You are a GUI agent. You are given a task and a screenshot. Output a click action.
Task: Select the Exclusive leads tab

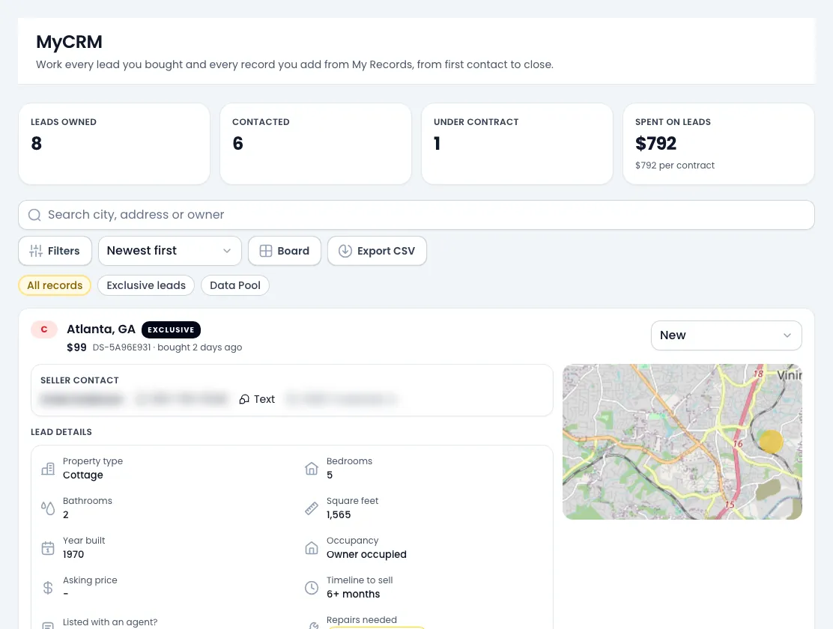pos(146,285)
